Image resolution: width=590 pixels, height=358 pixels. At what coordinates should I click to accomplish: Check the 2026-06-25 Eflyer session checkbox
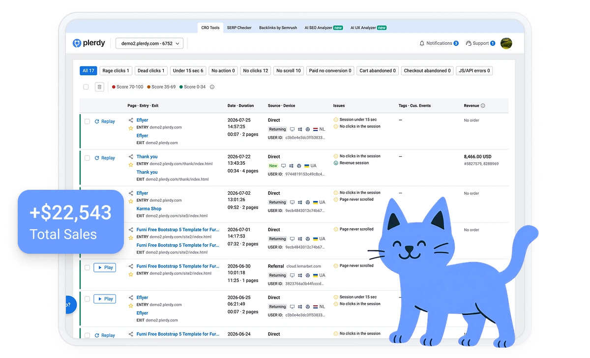click(x=87, y=298)
